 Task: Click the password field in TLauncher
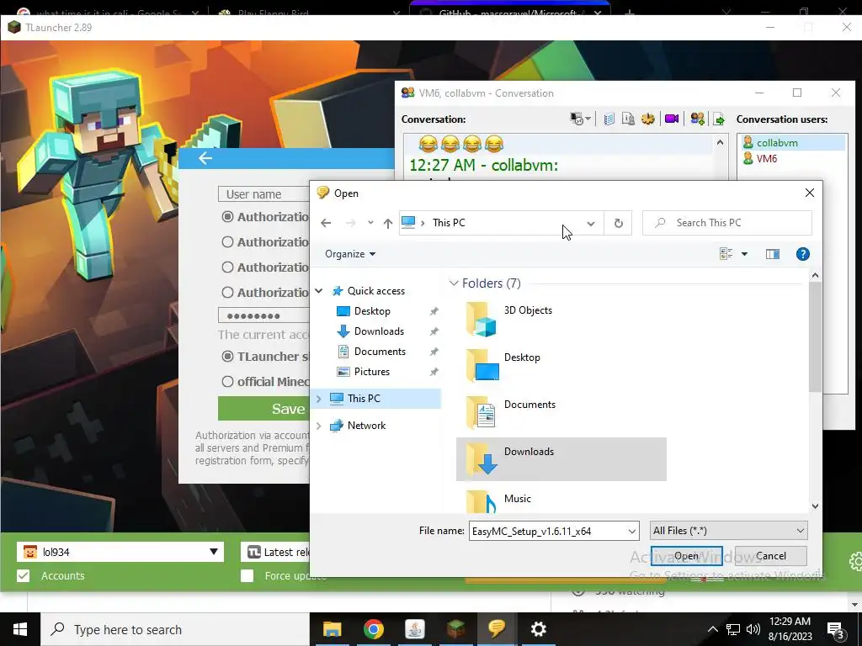coord(263,316)
